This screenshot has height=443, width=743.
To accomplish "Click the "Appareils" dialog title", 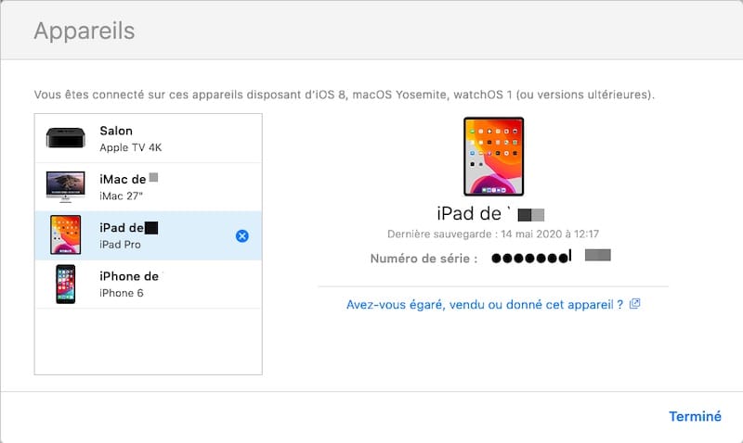I will 85,31.
